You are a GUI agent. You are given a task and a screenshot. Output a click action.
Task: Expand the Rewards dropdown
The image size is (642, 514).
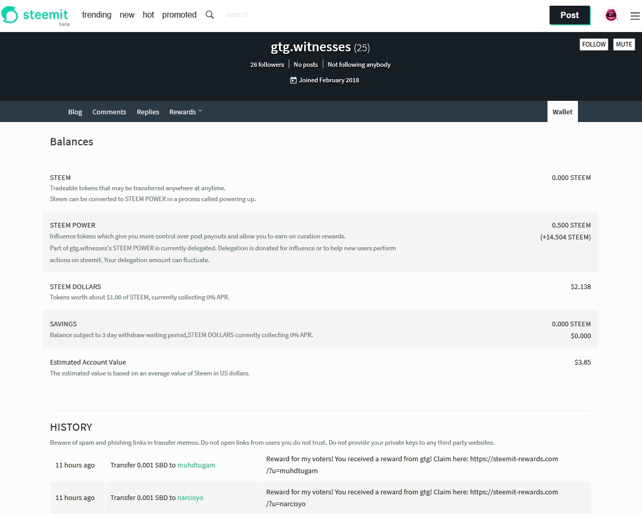(x=185, y=112)
